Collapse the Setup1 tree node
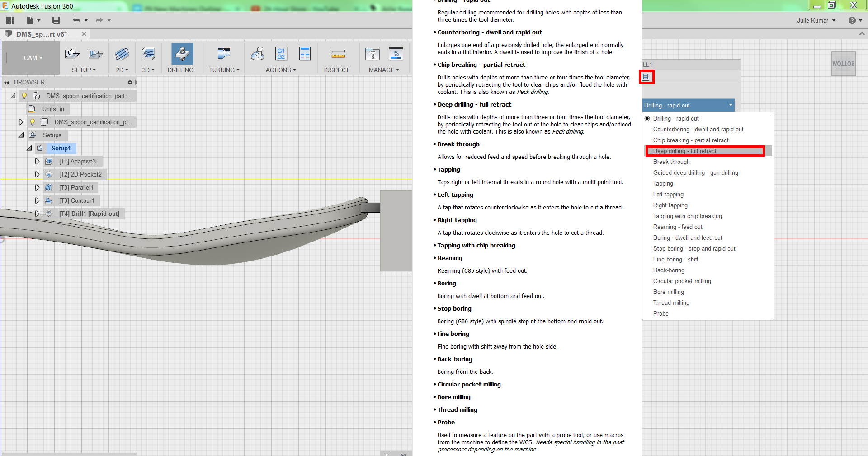The width and height of the screenshot is (868, 456). [x=29, y=149]
